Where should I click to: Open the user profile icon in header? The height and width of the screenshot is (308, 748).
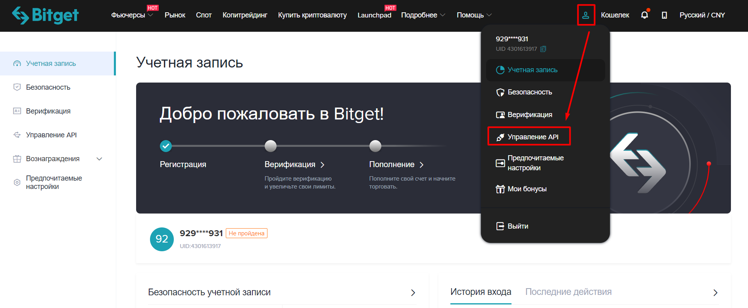[586, 15]
